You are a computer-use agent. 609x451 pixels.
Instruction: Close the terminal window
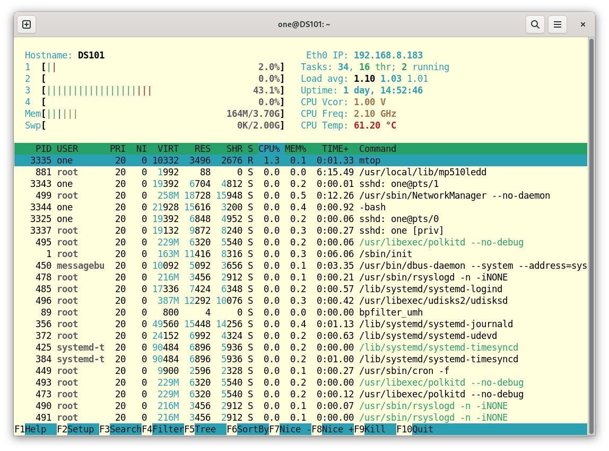pyautogui.click(x=582, y=24)
